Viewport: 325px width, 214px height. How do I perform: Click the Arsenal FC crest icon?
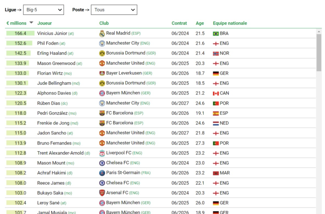point(102,193)
